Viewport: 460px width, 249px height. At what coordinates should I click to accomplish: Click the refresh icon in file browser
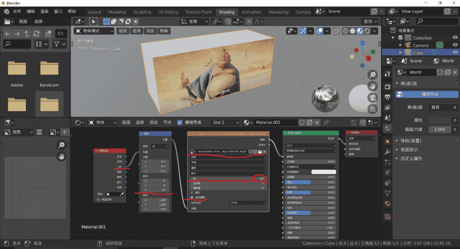click(37, 34)
